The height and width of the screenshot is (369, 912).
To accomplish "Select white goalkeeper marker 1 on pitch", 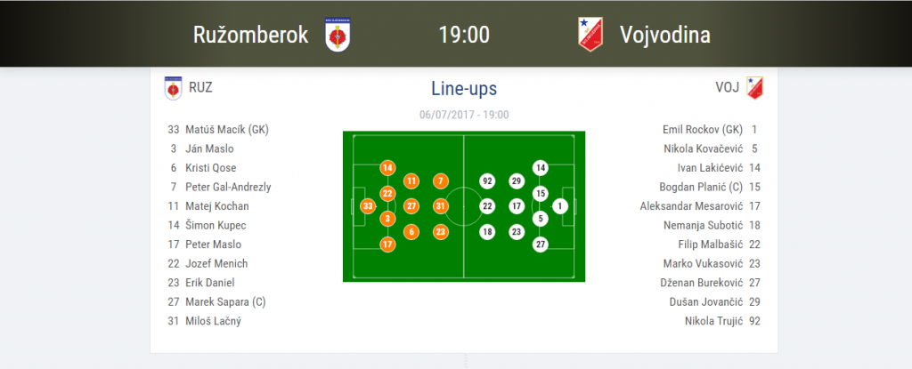I will pyautogui.click(x=560, y=206).
